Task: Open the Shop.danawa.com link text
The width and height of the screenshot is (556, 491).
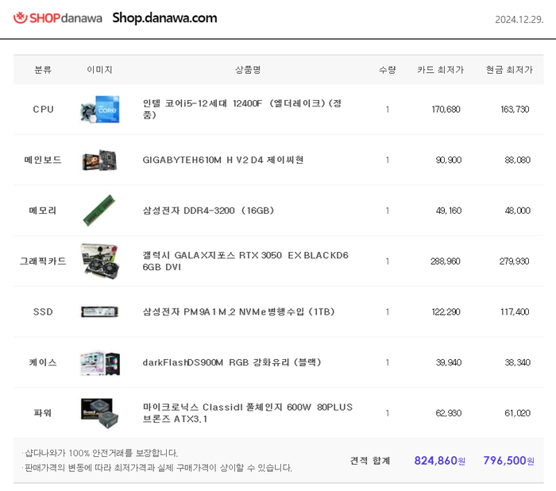Action: point(164,18)
